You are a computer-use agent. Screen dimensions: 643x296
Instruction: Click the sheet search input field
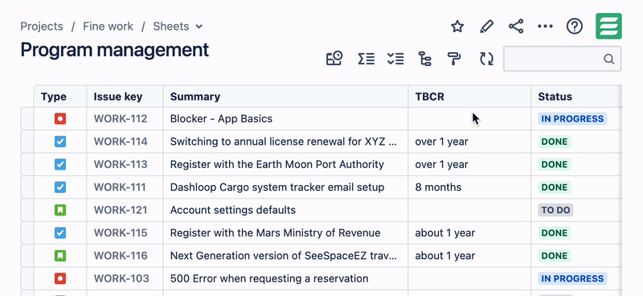click(x=562, y=59)
